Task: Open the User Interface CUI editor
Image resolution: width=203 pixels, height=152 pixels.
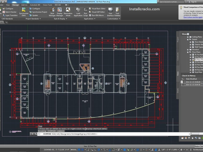Action: click(110, 12)
